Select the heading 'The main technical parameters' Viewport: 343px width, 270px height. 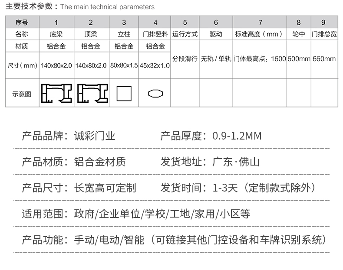[x=107, y=7]
